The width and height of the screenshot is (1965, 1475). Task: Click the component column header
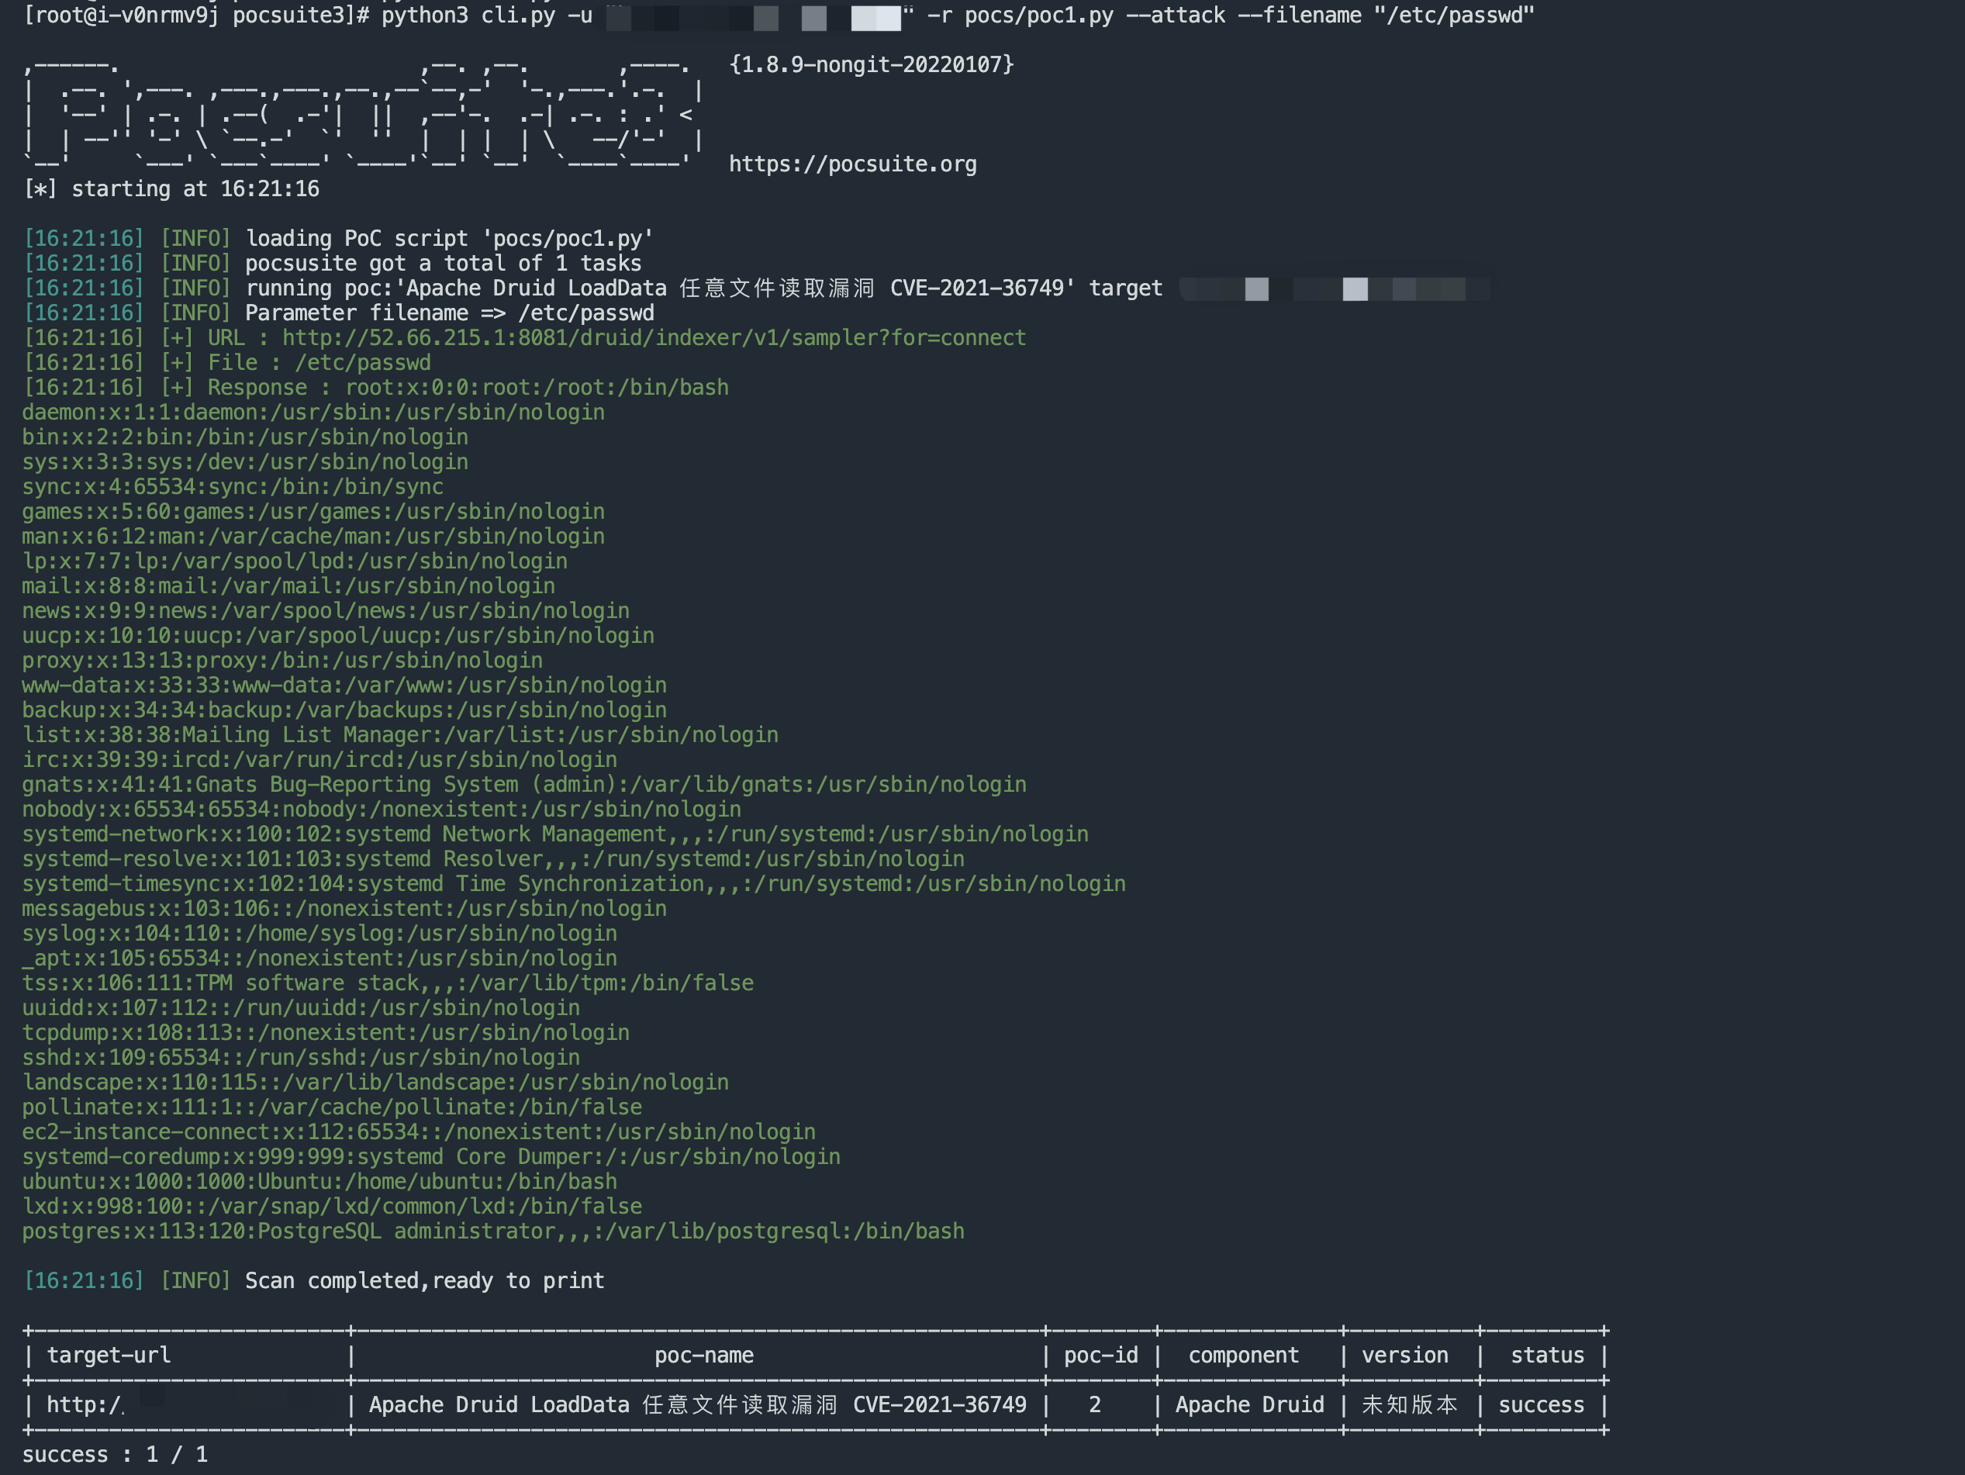[1243, 1355]
